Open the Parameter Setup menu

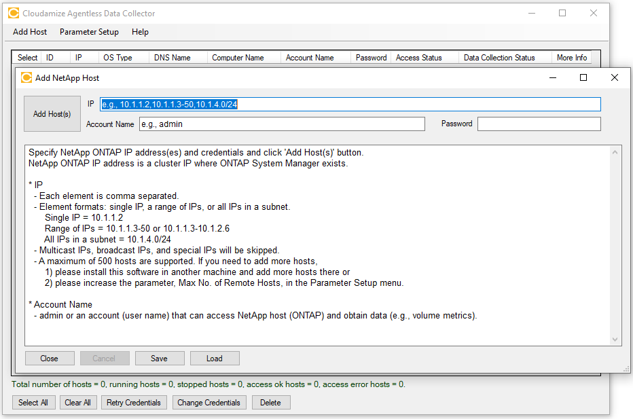89,32
